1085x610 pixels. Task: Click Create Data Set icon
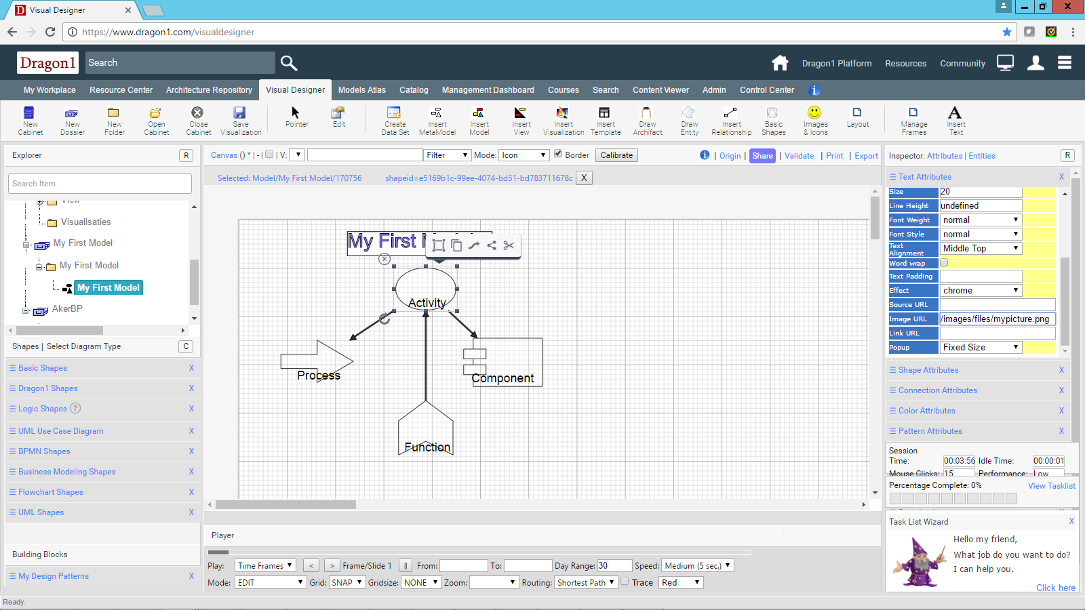394,113
